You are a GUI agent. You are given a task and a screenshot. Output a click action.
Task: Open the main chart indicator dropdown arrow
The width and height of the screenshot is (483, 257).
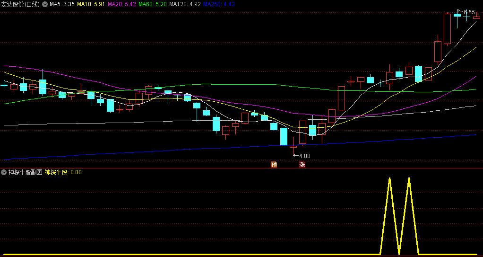(x=45, y=4)
